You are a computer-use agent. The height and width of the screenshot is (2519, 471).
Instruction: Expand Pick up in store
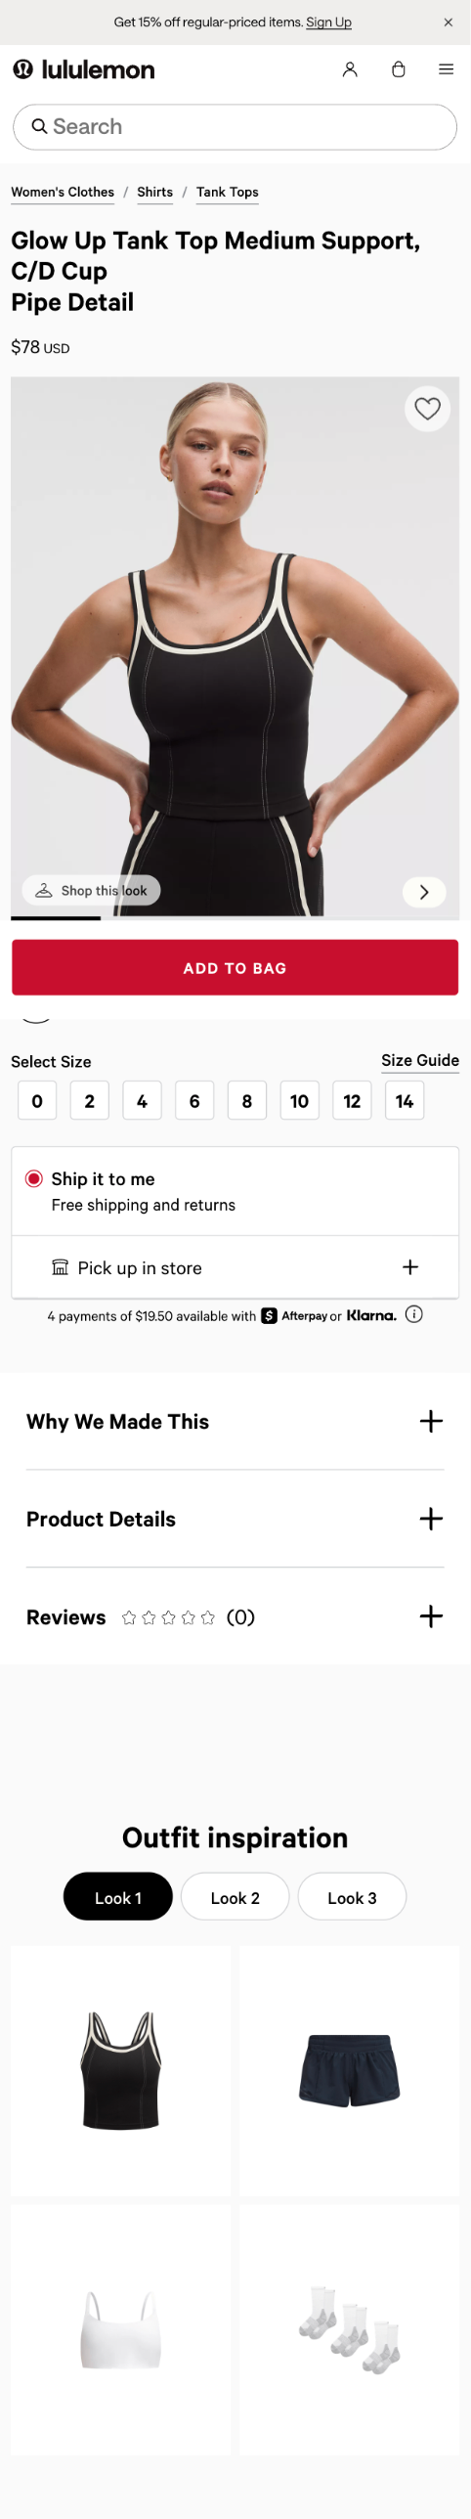pyautogui.click(x=235, y=1267)
